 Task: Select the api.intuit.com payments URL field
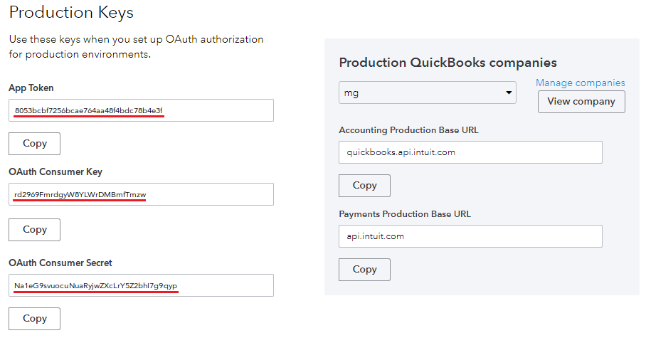click(470, 236)
